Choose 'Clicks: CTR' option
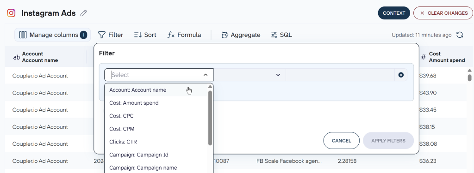 [156, 142]
